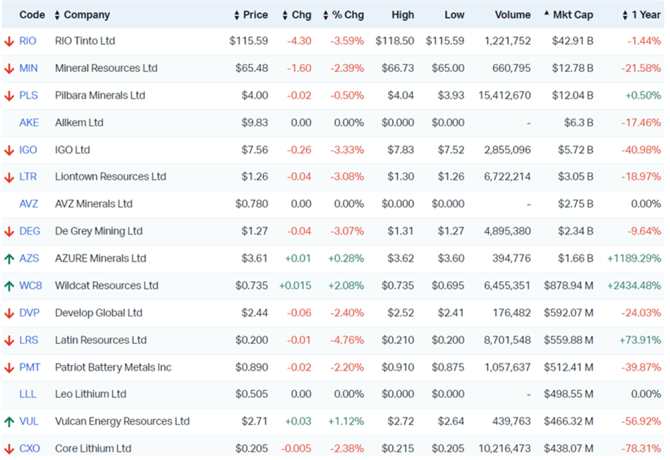
Task: Click the red down arrow beside PLS
Action: (x=9, y=96)
